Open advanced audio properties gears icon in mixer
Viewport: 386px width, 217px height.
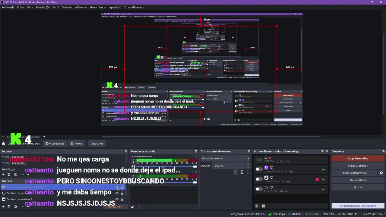pyautogui.click(x=132, y=207)
